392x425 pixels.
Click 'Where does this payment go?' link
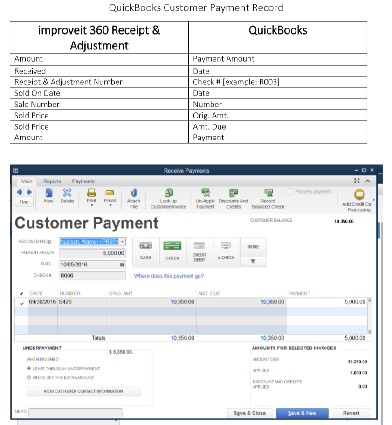[169, 276]
